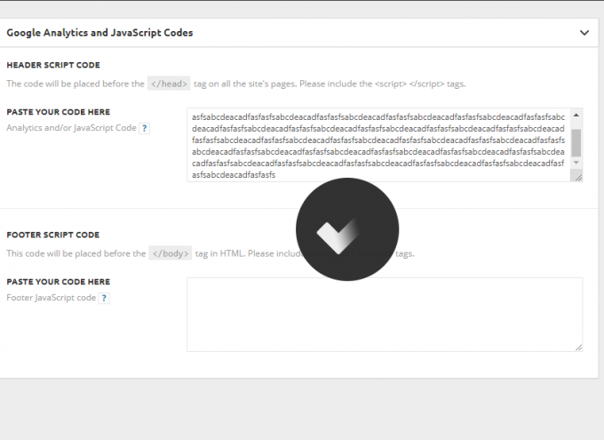Click the FOOTER SCRIPT CODE heading
The image size is (604, 440).
click(53, 235)
